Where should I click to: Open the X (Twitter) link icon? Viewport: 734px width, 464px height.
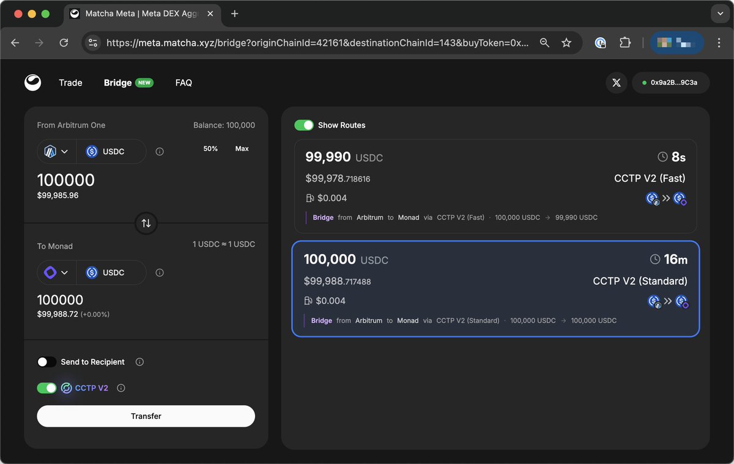click(616, 83)
